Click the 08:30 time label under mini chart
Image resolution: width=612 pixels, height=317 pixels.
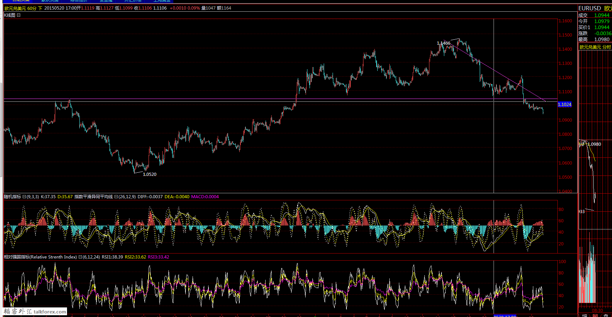[x=597, y=311]
